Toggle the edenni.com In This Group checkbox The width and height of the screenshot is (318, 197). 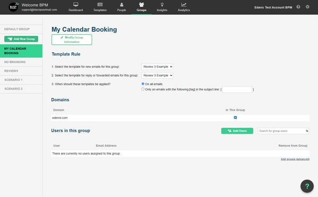(235, 118)
